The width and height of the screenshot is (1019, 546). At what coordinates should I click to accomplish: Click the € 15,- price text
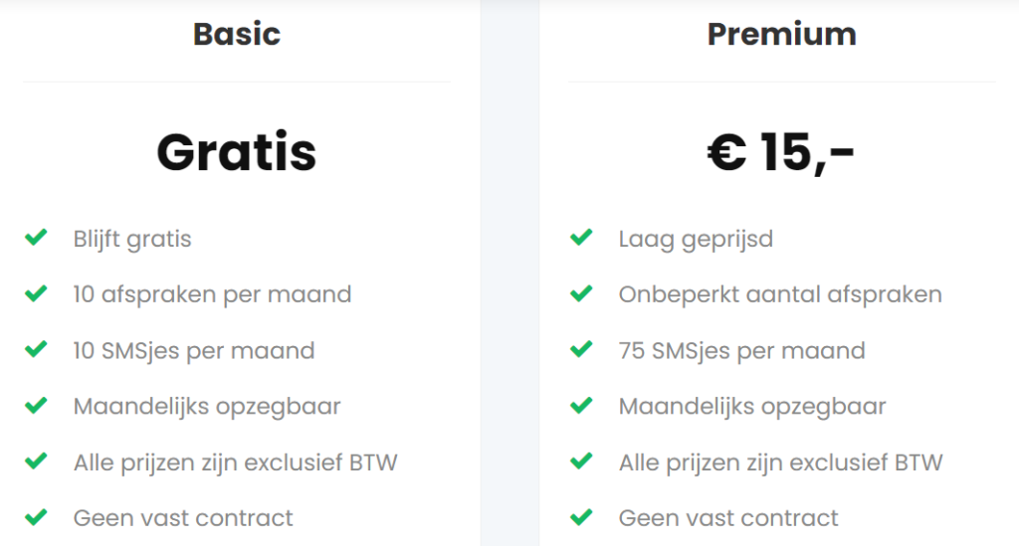(x=781, y=152)
